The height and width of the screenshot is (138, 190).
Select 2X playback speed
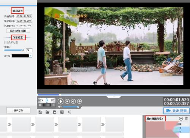(x=52, y=100)
